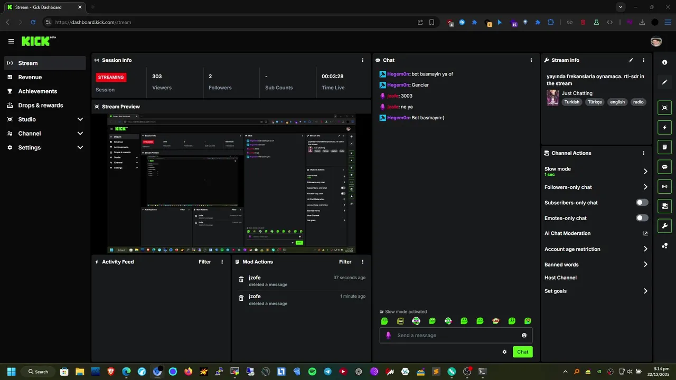Open Set goals chevron
676x380 pixels.
[x=645, y=291]
